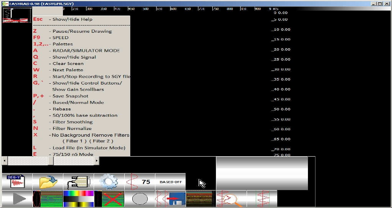This screenshot has height=208, width=392.
Task: Click the horizontal scrollbar left arrow
Action: 4,161
